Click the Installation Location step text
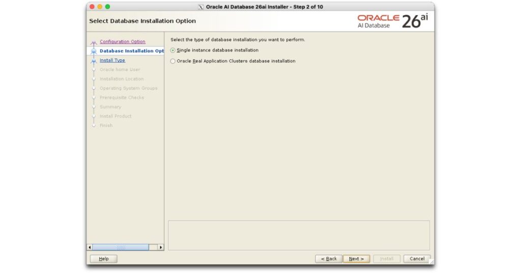 point(122,79)
